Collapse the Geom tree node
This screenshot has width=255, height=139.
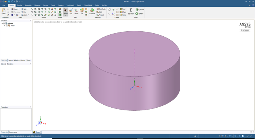point(2,23)
